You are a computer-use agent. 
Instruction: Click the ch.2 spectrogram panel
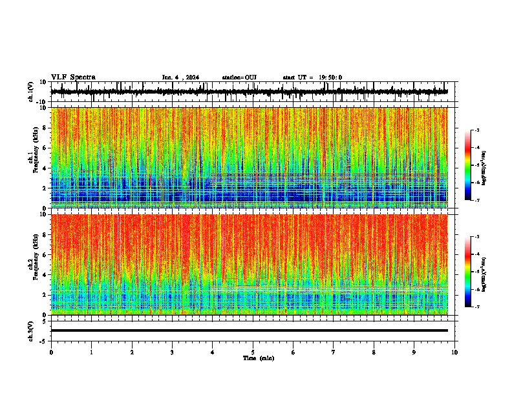click(249, 265)
